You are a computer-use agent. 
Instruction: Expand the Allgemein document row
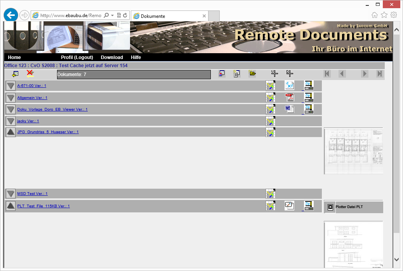(x=10, y=98)
